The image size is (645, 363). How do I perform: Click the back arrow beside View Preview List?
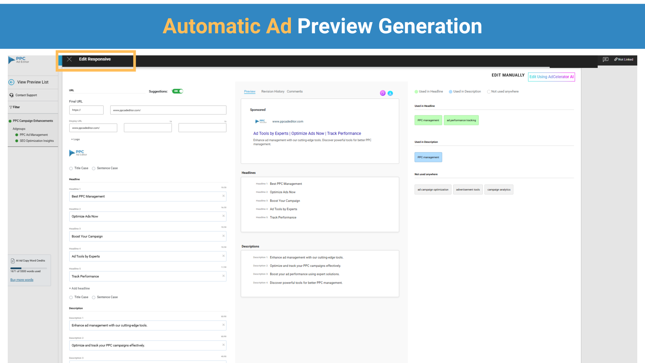tap(11, 82)
